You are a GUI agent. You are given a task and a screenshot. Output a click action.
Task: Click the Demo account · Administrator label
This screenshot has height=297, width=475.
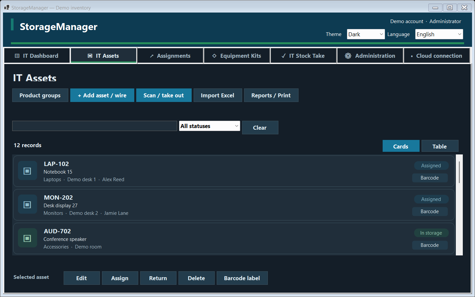coord(426,21)
